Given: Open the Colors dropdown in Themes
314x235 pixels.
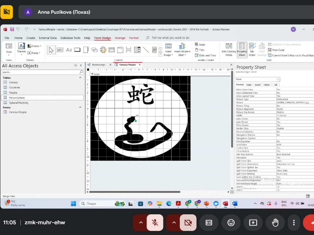Looking at the screenshot, I should coord(34,46).
